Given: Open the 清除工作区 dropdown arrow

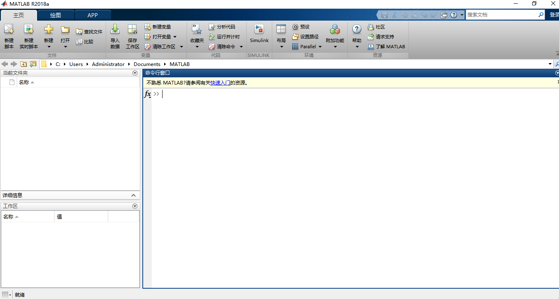Looking at the screenshot, I should (x=182, y=47).
